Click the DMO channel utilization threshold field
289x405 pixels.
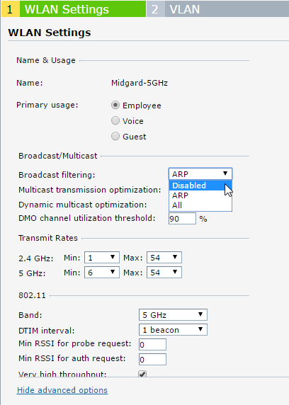pos(182,219)
